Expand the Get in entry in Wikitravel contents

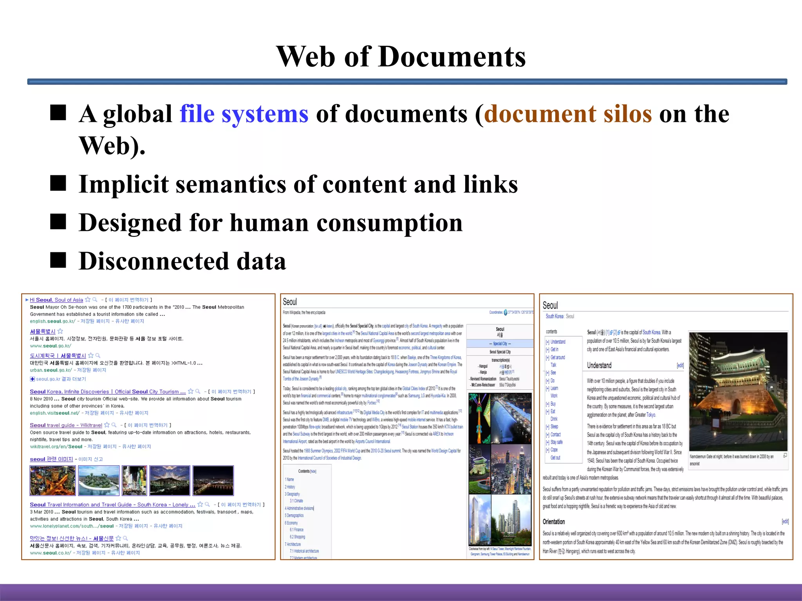(547, 350)
